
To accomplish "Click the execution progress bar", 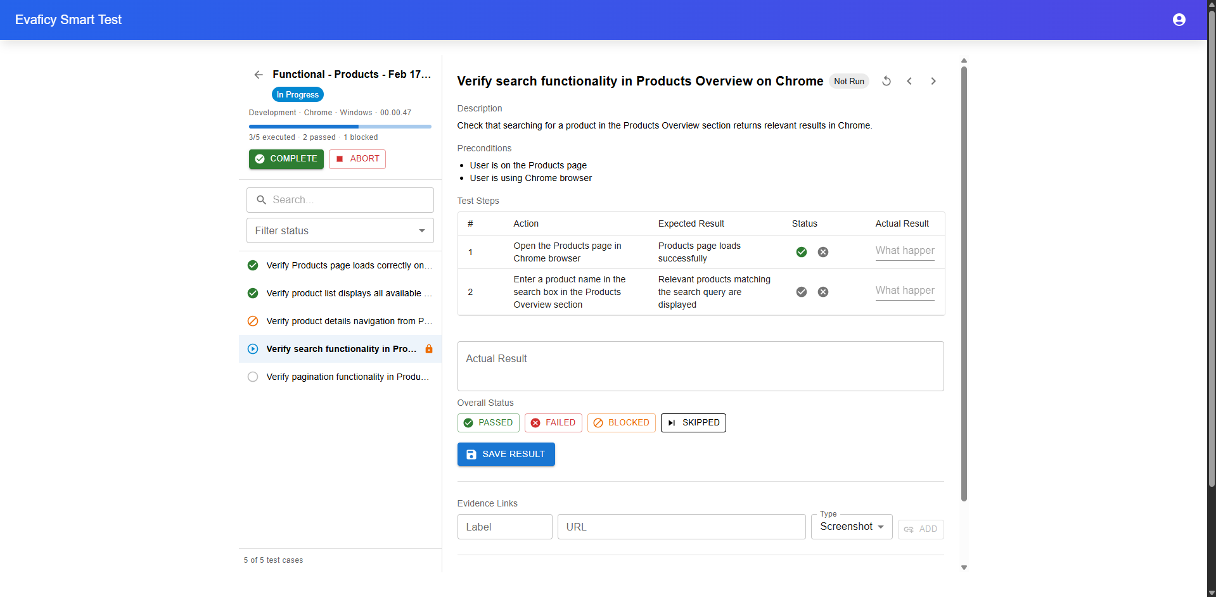I will pos(340,127).
